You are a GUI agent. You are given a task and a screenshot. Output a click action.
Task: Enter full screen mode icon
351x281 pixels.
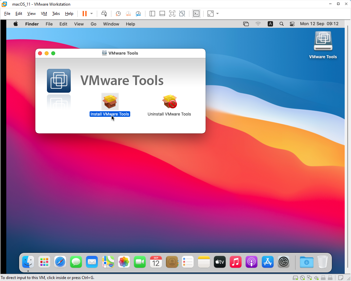click(172, 14)
